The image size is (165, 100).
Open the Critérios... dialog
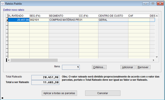[99, 67]
